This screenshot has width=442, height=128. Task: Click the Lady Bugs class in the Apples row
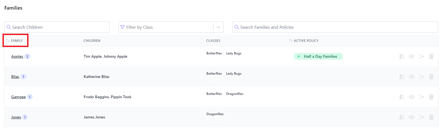[234, 53]
